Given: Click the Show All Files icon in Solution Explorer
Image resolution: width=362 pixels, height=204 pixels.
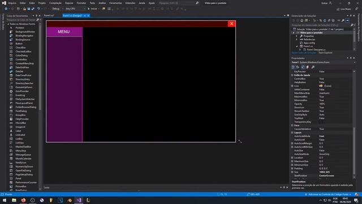Looking at the screenshot, I should 333,20.
